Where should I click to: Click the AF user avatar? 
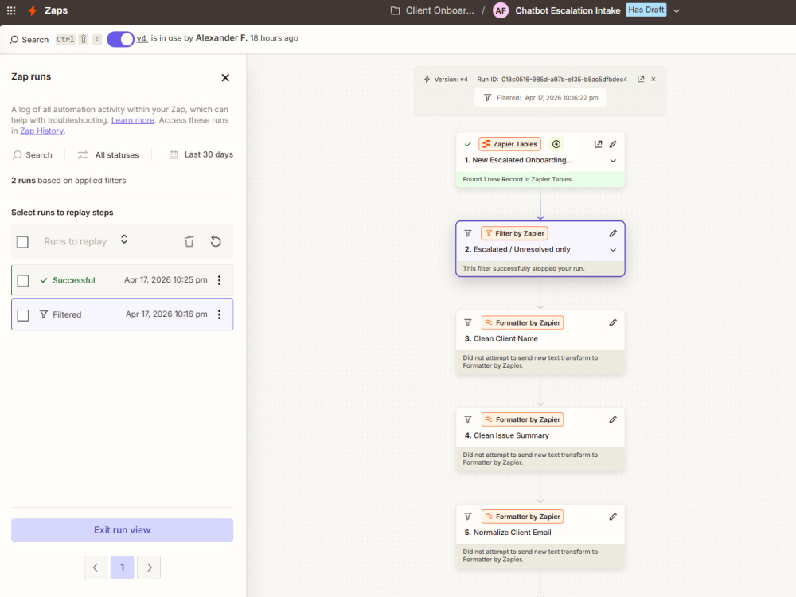click(501, 10)
